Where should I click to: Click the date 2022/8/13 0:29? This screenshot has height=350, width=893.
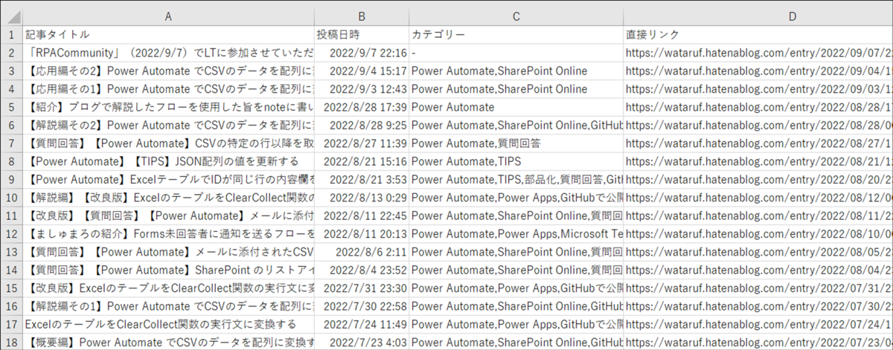361,198
